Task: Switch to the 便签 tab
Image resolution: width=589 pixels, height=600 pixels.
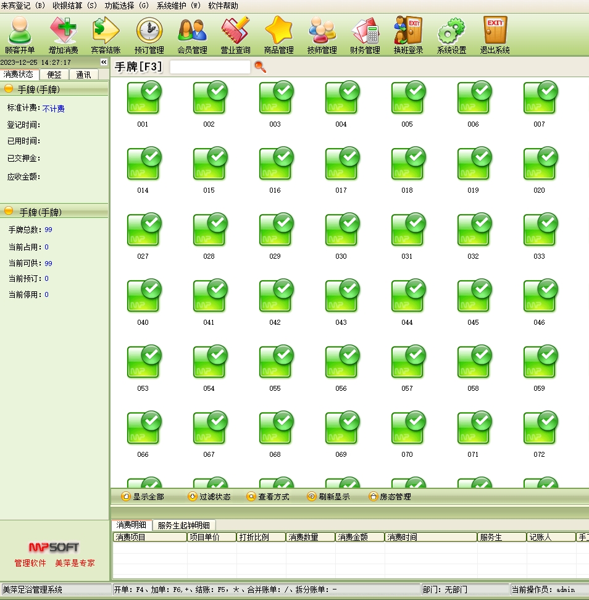Action: (x=54, y=75)
